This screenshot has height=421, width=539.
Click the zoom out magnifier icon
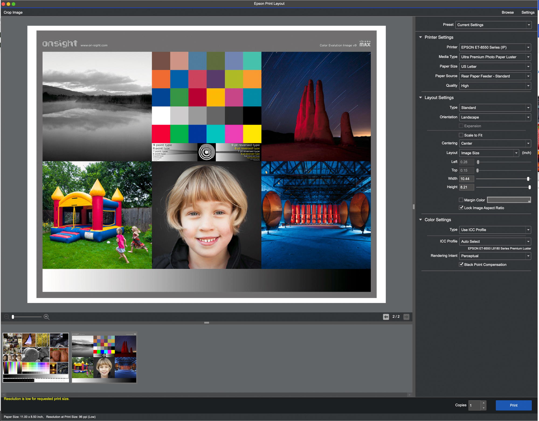coord(7,317)
